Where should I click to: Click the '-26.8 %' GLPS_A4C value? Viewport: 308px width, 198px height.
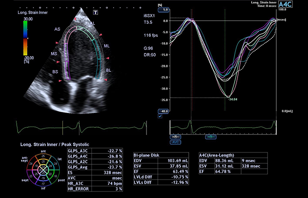(115, 156)
